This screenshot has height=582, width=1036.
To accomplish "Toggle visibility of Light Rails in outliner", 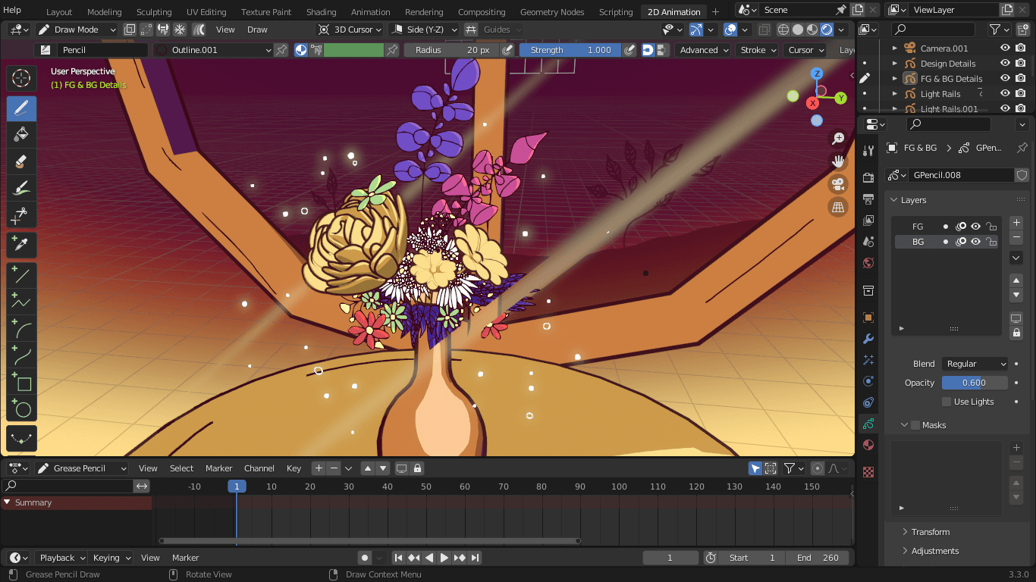I will (1005, 94).
